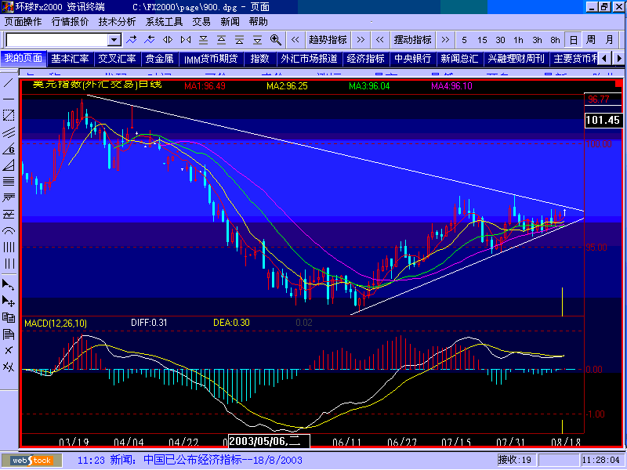This screenshot has height=470, width=627.
Task: Click the horizontal expand arrows icon
Action: [168, 40]
